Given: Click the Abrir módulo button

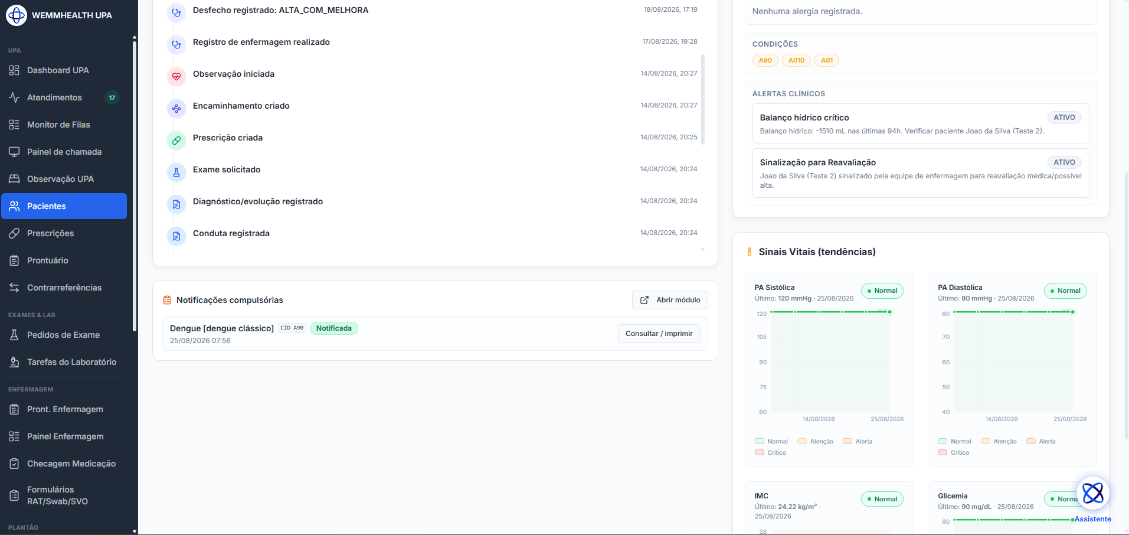Looking at the screenshot, I should [670, 300].
